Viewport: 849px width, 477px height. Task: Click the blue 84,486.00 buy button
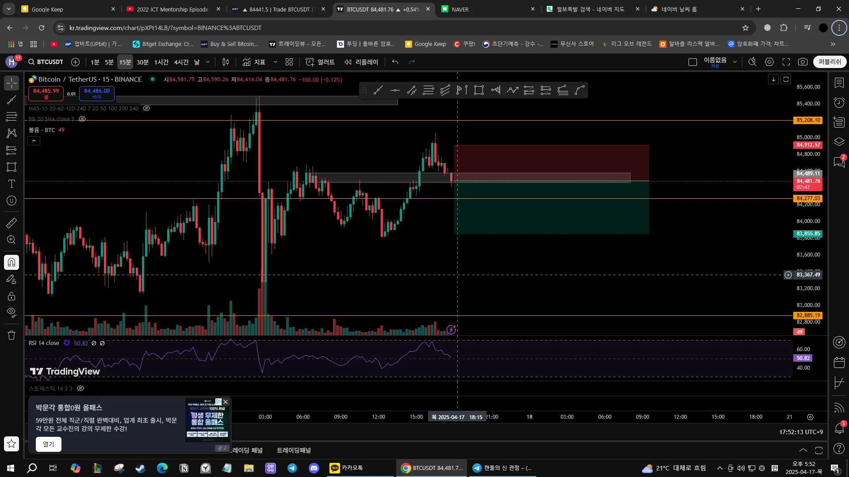pos(97,93)
